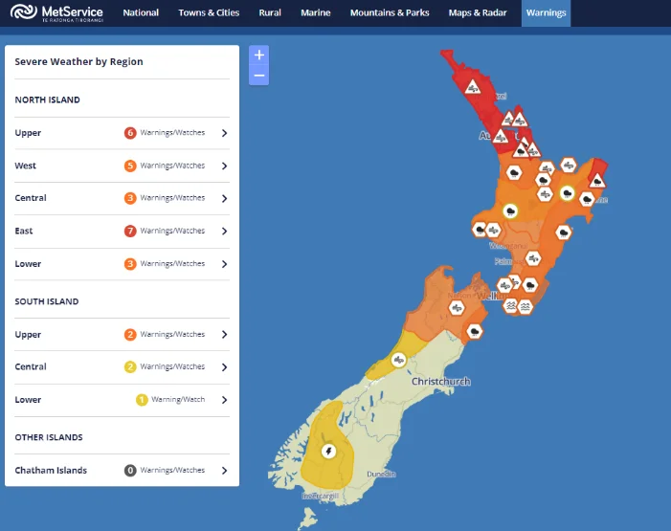This screenshot has height=531, width=671.
Task: Click the left wave swell icon near Wellington
Action: 510,306
